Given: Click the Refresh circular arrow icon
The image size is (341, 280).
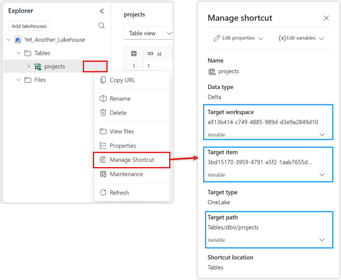Looking at the screenshot, I should (x=103, y=193).
